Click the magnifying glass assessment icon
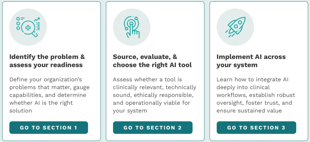Image resolution: width=310 pixels, height=142 pixels. tap(28, 27)
